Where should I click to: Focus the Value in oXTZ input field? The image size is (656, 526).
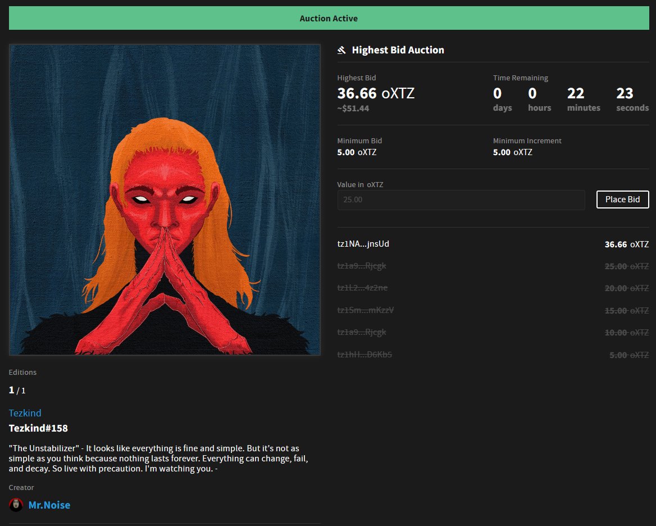coord(461,199)
